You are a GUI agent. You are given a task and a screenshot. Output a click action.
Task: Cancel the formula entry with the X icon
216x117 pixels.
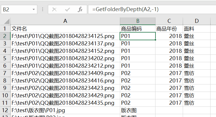(55, 9)
